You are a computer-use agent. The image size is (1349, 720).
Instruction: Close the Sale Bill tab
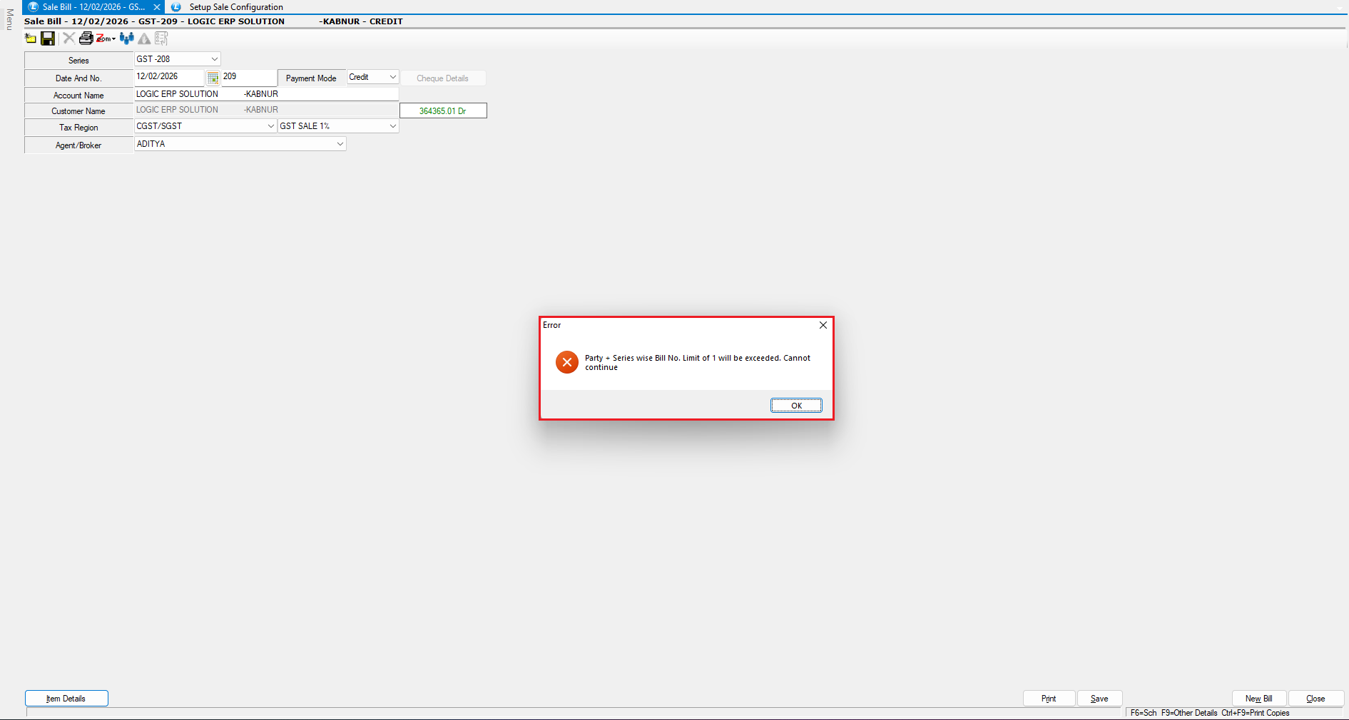pos(157,7)
